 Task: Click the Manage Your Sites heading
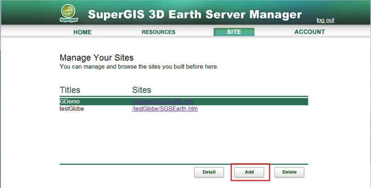(96, 57)
